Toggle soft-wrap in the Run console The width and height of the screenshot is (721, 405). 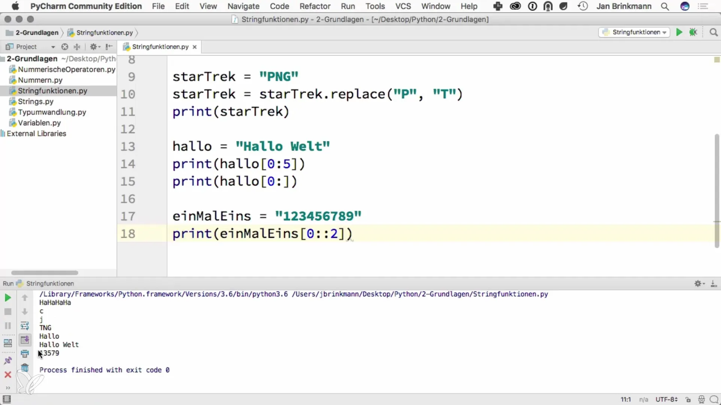coord(25,325)
